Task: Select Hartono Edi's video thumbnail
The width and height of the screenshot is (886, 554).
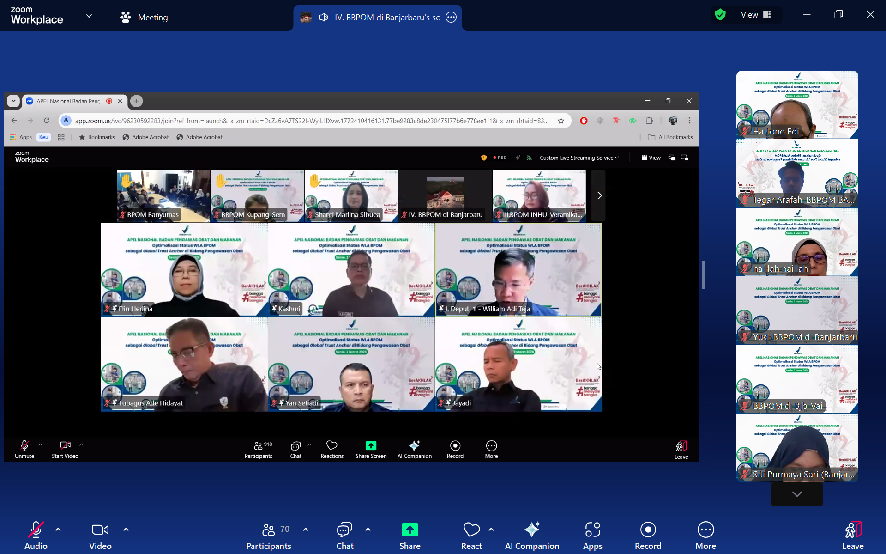Action: (x=797, y=104)
